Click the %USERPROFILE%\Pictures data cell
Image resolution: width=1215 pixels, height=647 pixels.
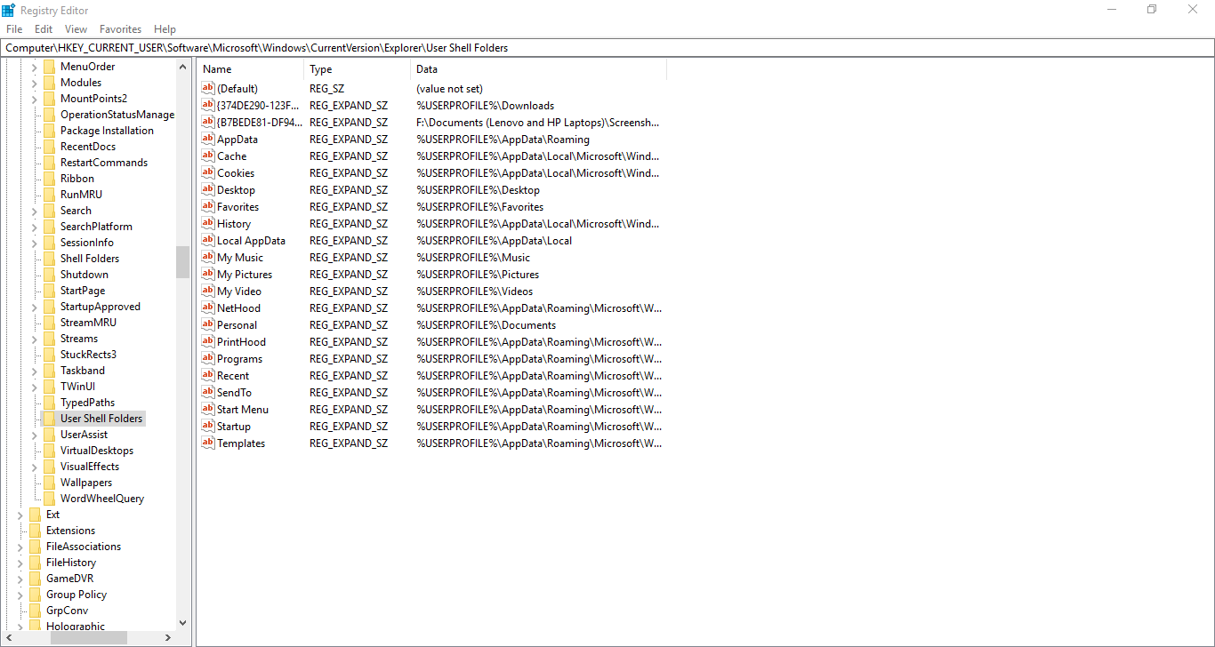(x=478, y=275)
